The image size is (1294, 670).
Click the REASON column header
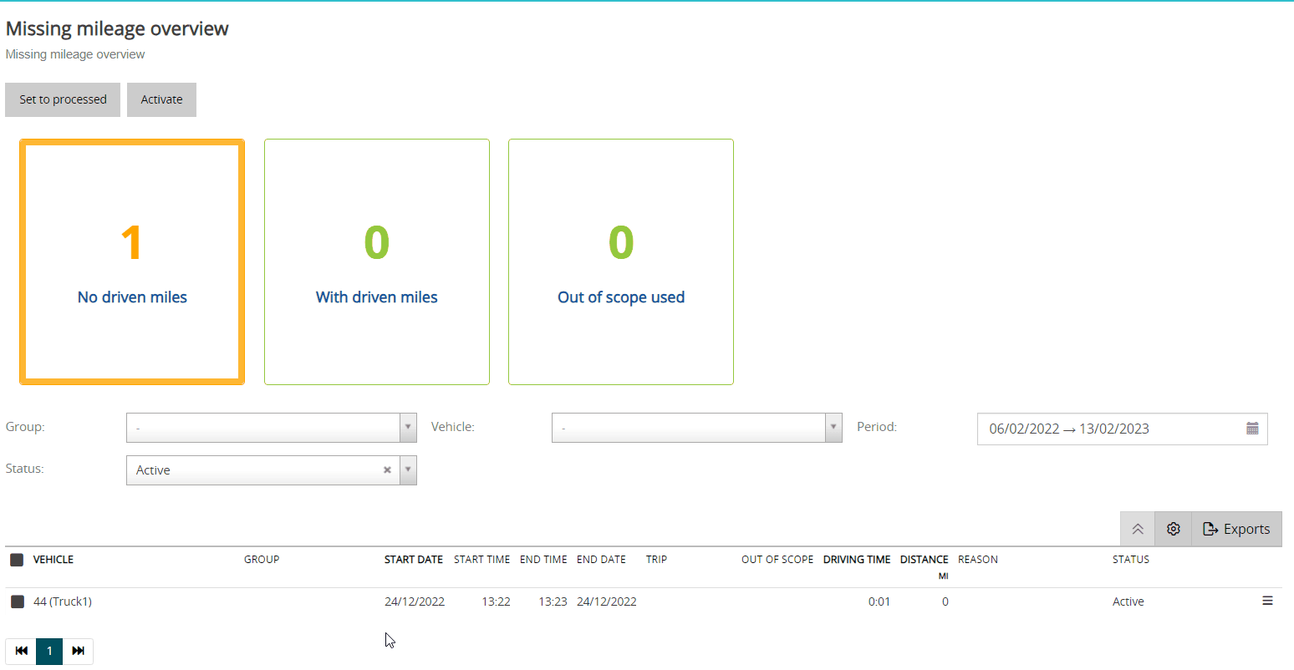point(978,560)
